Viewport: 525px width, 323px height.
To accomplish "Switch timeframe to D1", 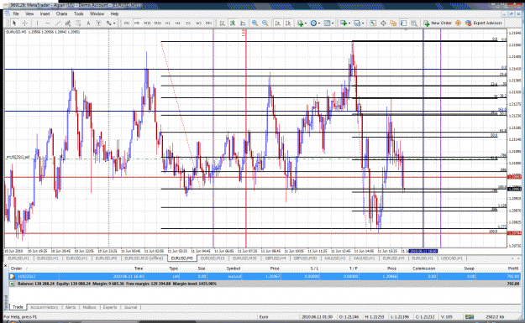I will tap(188, 23).
